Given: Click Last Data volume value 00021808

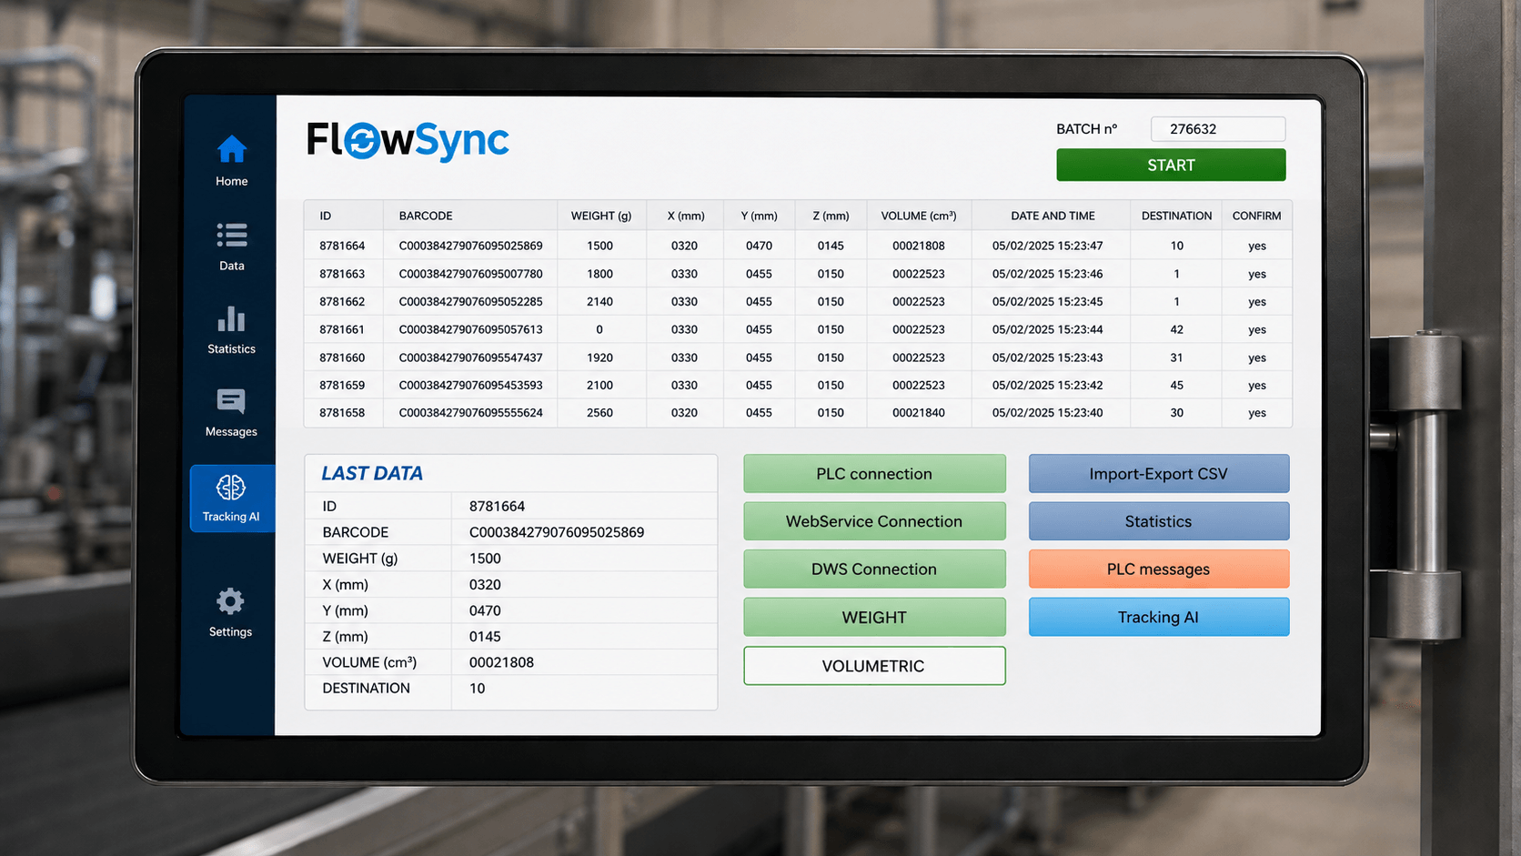Looking at the screenshot, I should [501, 662].
